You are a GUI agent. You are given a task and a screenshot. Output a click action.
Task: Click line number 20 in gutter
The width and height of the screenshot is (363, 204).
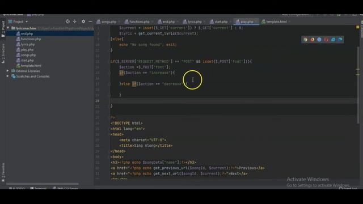tap(98, 101)
